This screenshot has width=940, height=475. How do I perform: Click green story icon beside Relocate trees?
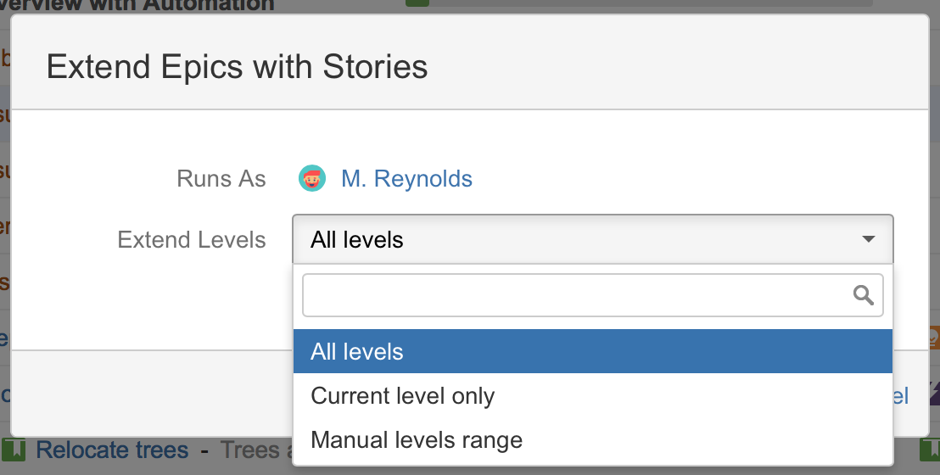[x=14, y=450]
